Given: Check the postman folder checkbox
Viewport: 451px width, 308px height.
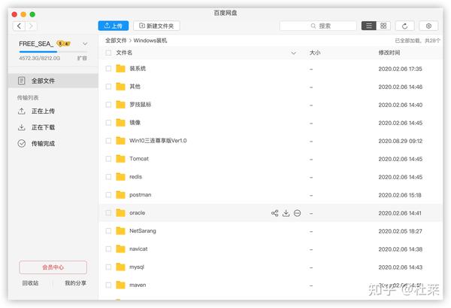Looking at the screenshot, I should 108,195.
